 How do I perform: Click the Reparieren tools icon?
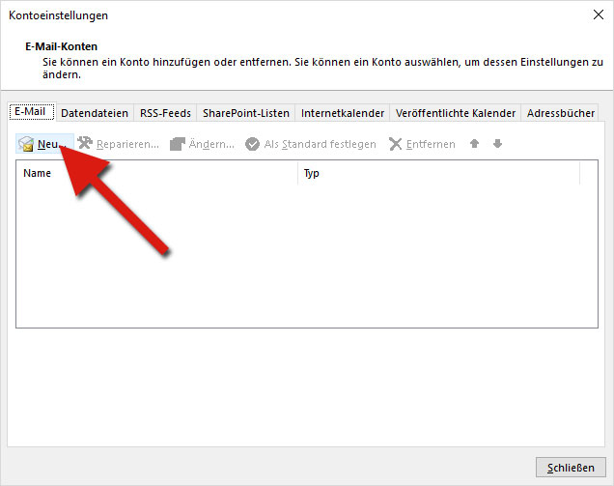85,144
